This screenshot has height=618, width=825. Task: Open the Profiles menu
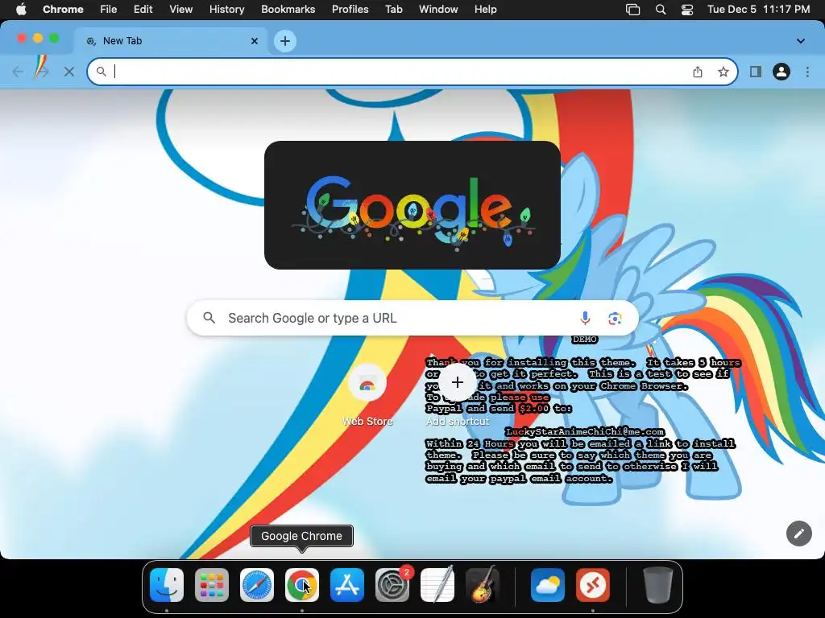tap(350, 10)
